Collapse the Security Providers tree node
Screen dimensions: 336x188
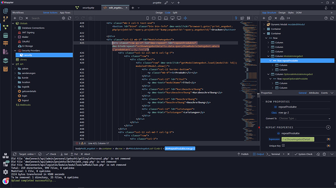pyautogui.click(x=15, y=50)
